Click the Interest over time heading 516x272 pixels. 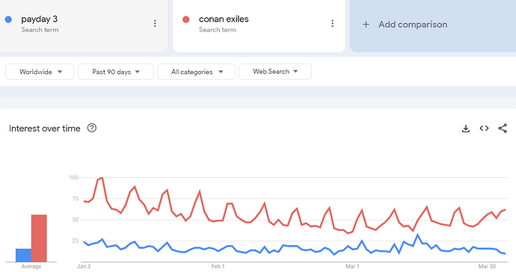click(44, 129)
